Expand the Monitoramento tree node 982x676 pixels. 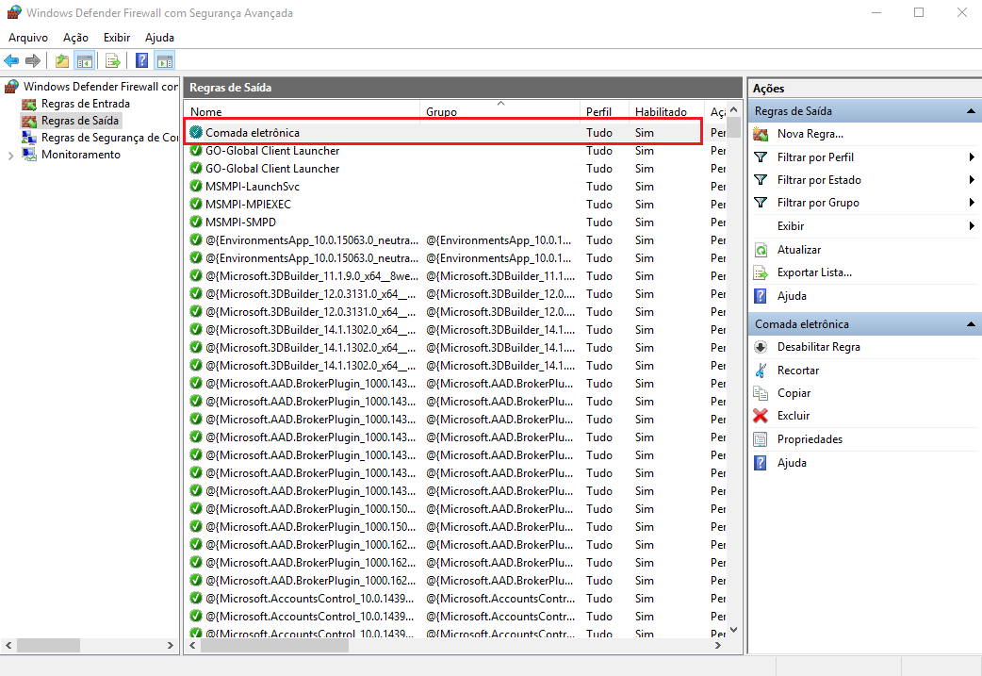point(10,156)
